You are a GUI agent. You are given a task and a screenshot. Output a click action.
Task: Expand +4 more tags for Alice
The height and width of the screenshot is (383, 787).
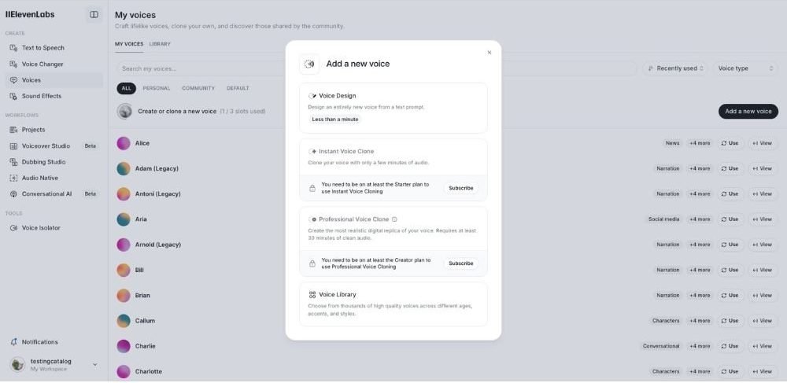[x=699, y=143]
